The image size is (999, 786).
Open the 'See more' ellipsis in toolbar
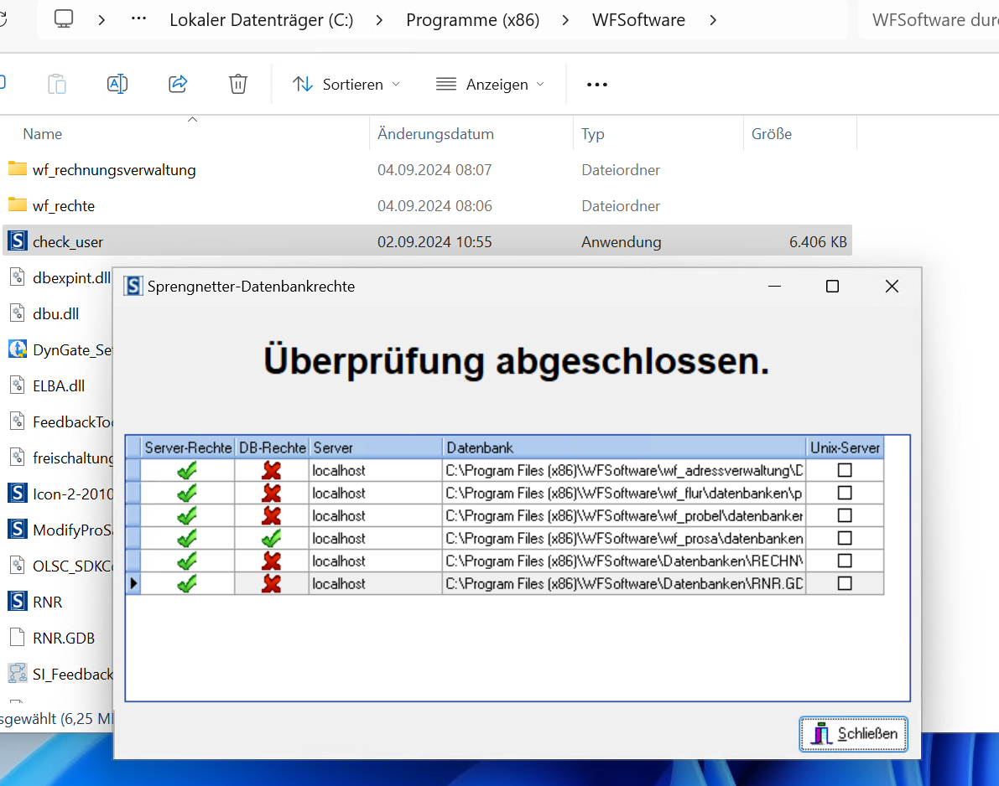click(597, 84)
